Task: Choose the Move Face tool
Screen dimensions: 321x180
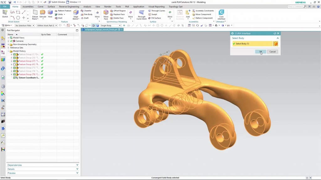Action: (x=106, y=14)
